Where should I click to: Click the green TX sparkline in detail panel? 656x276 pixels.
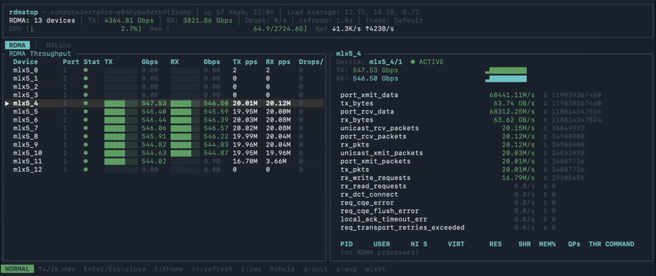[506, 70]
